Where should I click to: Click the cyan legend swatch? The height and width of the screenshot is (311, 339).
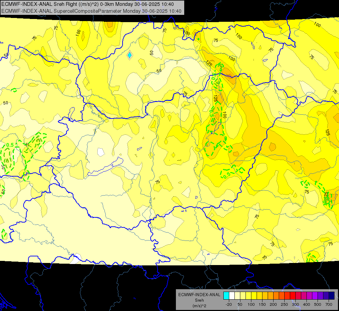coord(226,296)
